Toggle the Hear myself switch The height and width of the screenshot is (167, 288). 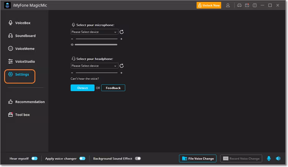(x=34, y=159)
